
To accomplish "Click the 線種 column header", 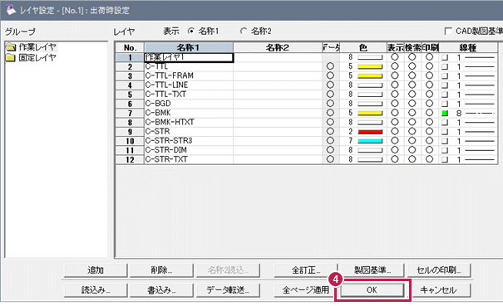I will tap(468, 48).
